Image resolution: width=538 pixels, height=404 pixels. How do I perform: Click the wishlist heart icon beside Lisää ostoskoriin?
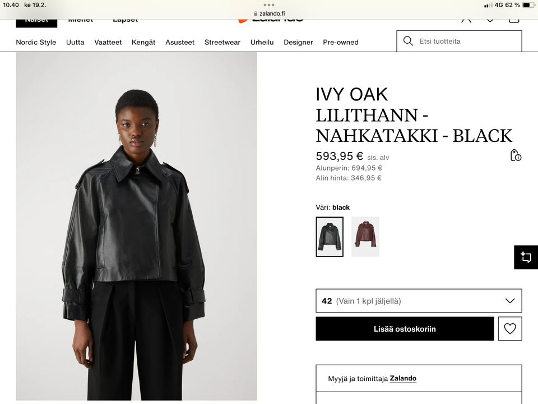tap(510, 329)
